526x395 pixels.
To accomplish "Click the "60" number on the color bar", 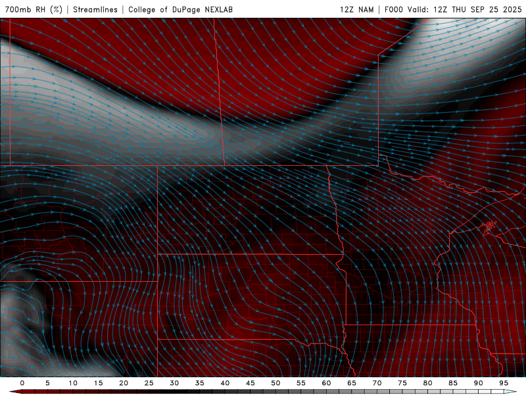I will click(326, 383).
